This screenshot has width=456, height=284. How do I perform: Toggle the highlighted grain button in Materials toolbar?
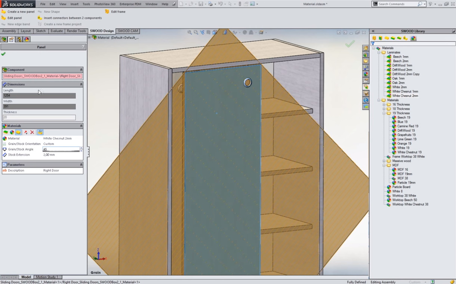(40, 132)
